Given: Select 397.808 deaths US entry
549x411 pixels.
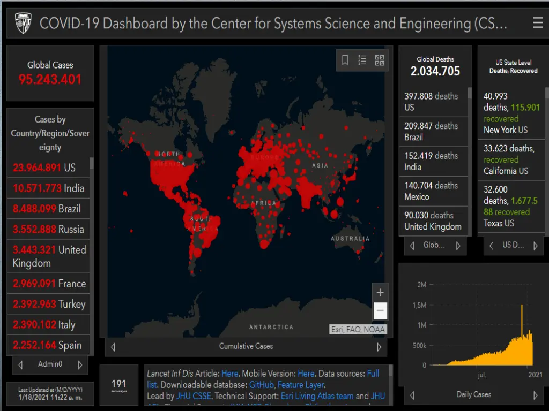Looking at the screenshot, I should (x=433, y=102).
